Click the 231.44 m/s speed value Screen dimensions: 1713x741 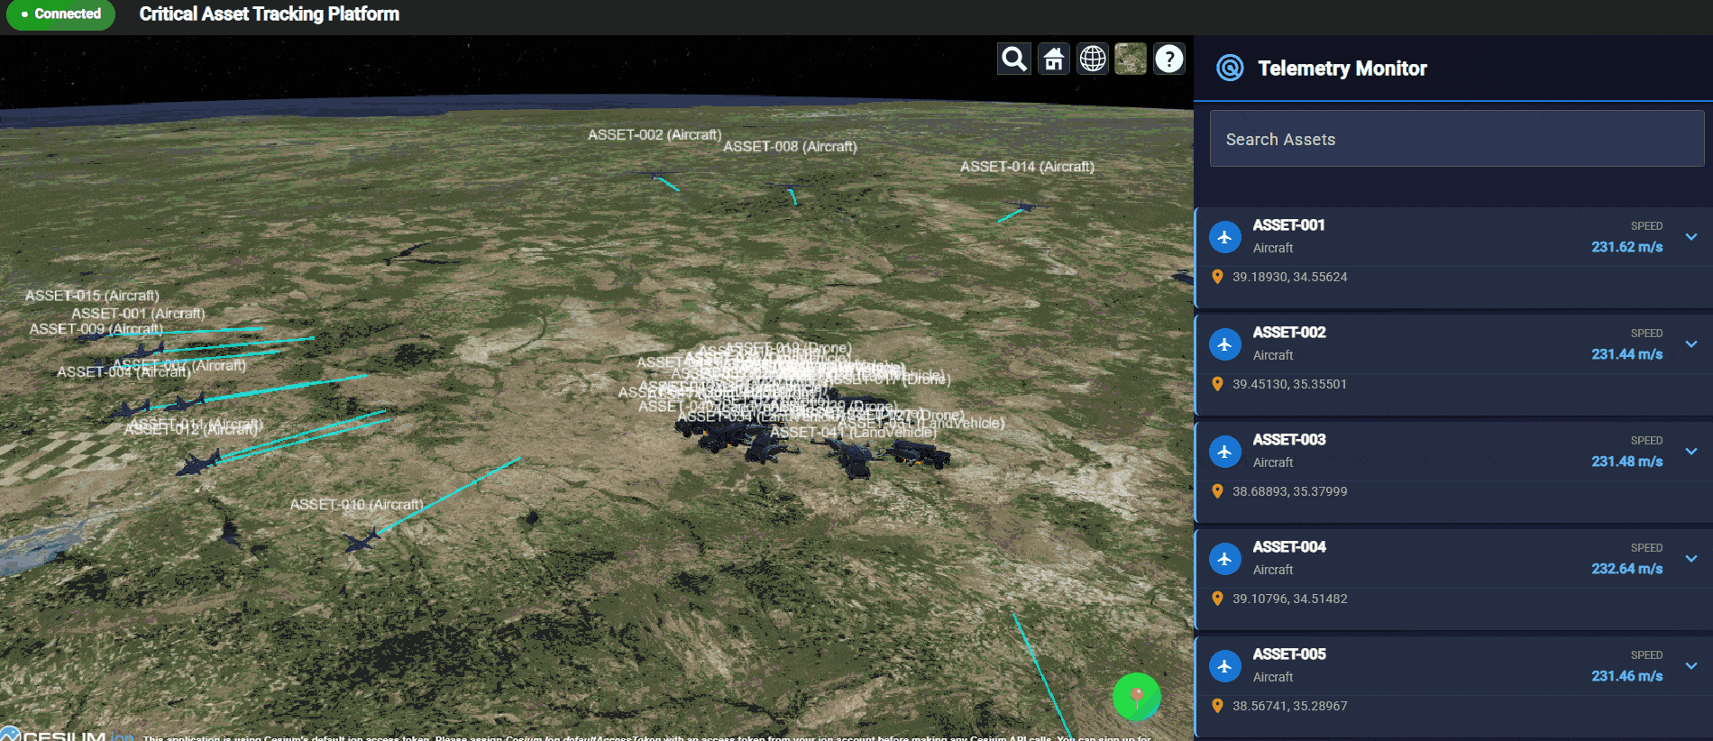(x=1627, y=354)
